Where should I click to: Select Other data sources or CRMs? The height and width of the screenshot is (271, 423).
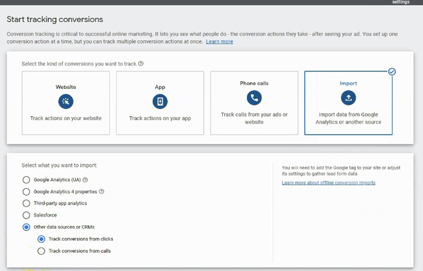[26, 227]
